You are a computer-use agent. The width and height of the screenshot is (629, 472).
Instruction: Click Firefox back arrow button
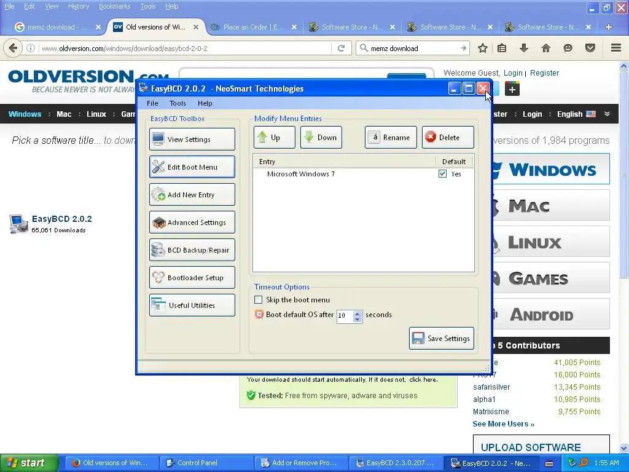13,48
